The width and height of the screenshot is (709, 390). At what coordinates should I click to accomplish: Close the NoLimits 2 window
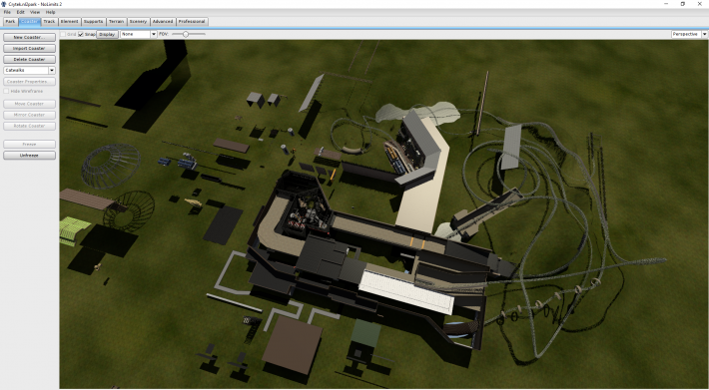[x=699, y=4]
